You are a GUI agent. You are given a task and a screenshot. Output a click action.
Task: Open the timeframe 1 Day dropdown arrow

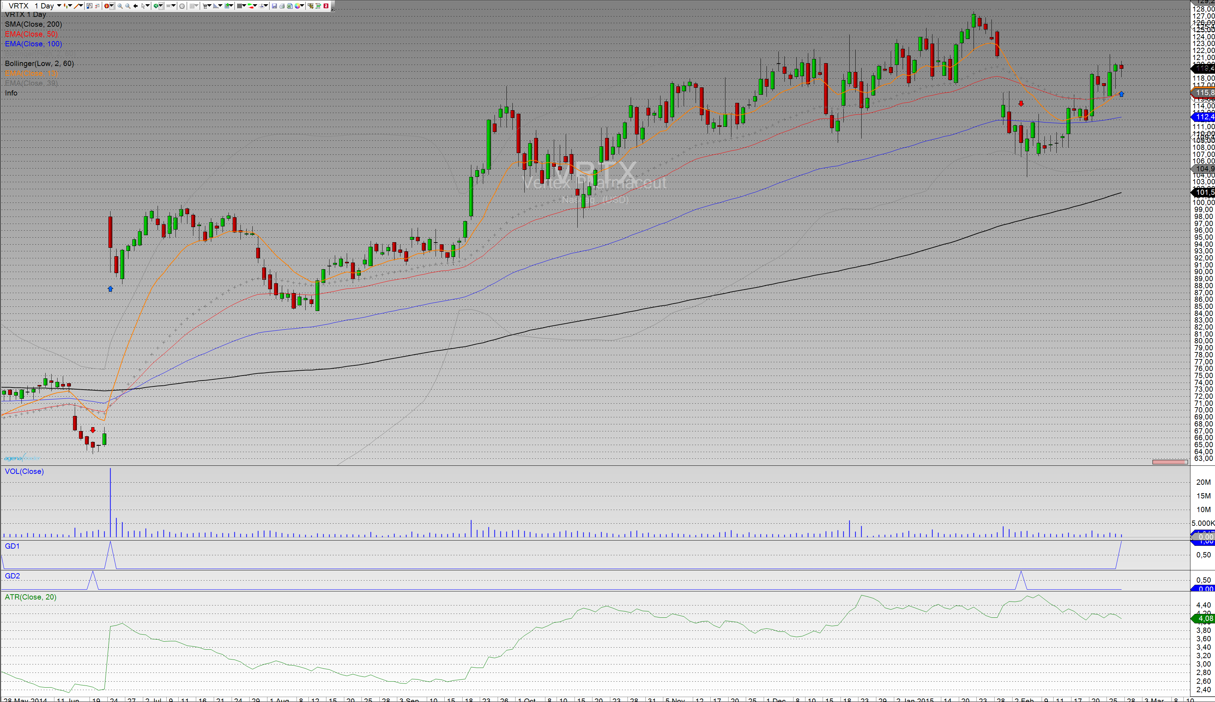click(59, 6)
